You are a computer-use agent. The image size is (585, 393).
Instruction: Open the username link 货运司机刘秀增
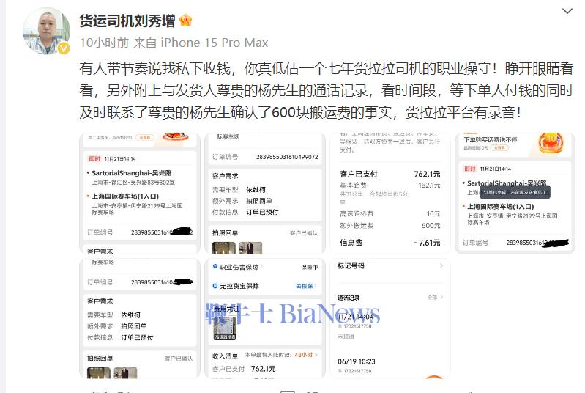[x=127, y=21]
